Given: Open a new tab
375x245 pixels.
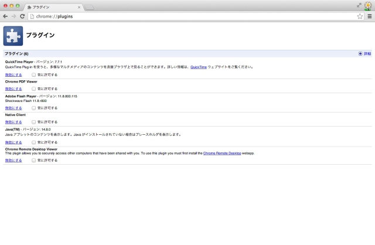Looking at the screenshot, I should click(x=90, y=8).
